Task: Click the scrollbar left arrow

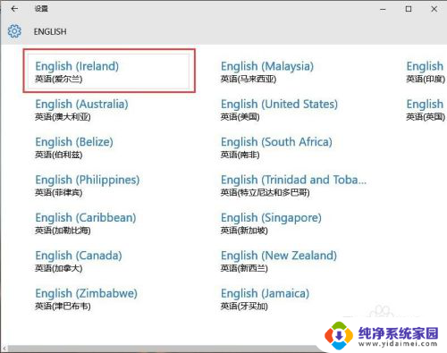Action: tap(4, 349)
